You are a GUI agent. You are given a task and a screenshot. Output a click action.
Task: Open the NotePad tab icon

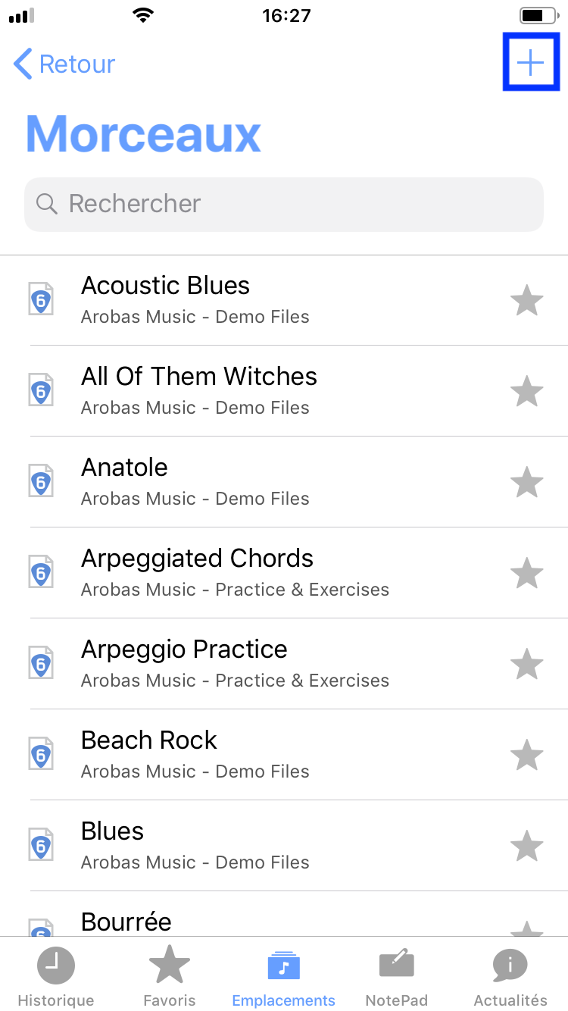[397, 964]
